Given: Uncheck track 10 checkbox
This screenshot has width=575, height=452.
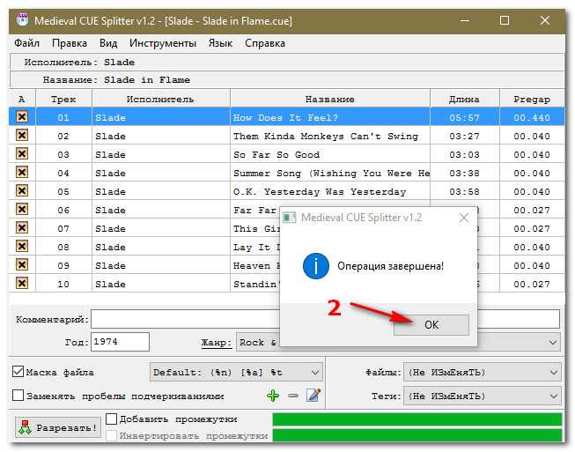Looking at the screenshot, I should pyautogui.click(x=22, y=283).
